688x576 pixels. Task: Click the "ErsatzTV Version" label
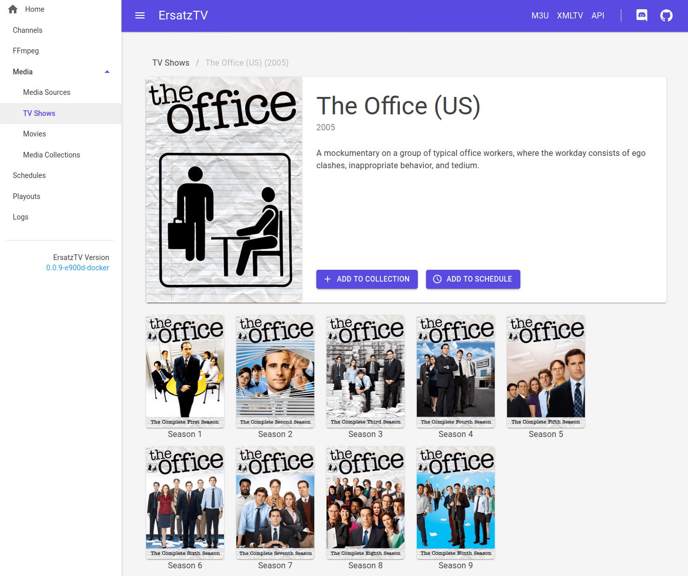81,257
